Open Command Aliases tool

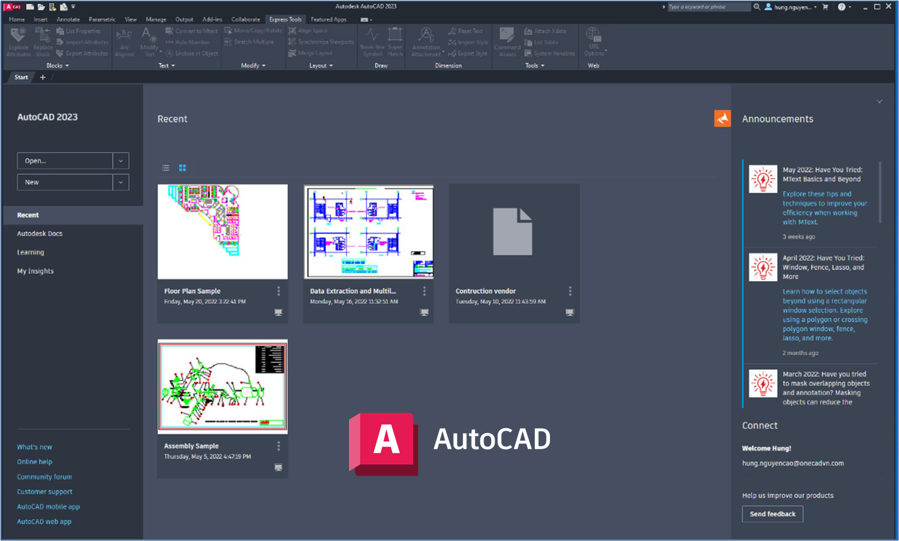point(507,42)
